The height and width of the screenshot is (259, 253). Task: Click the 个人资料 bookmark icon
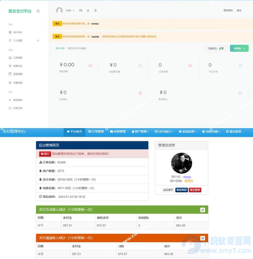[10, 41]
